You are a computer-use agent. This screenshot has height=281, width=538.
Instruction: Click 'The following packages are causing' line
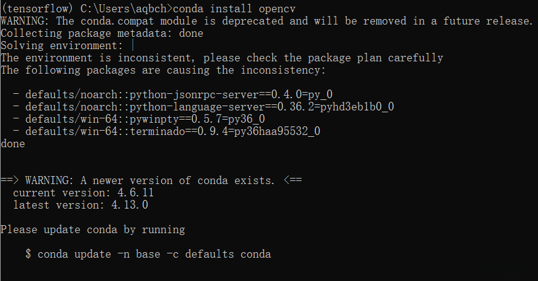coord(162,70)
